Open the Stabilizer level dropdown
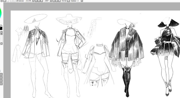 82,1
